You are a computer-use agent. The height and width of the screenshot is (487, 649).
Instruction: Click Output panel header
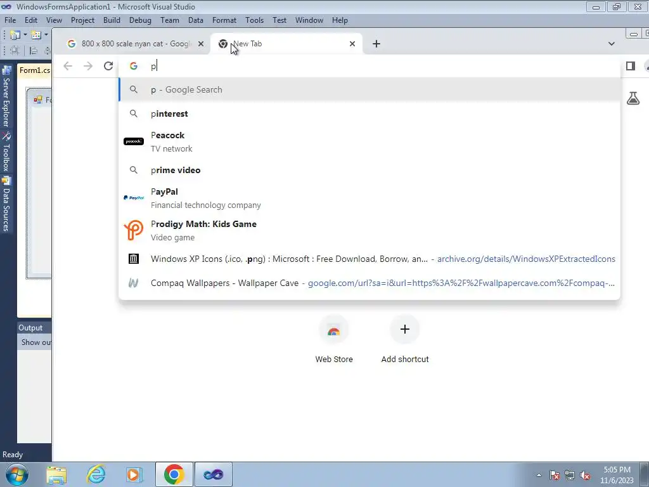pyautogui.click(x=34, y=328)
